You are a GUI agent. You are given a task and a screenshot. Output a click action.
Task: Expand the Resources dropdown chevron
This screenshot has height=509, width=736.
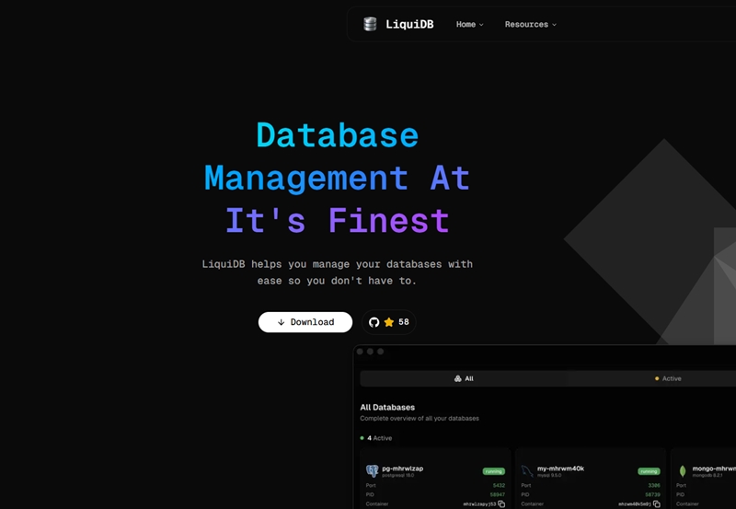pos(554,25)
